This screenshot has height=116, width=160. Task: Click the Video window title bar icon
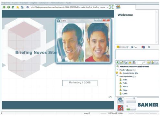59,21
